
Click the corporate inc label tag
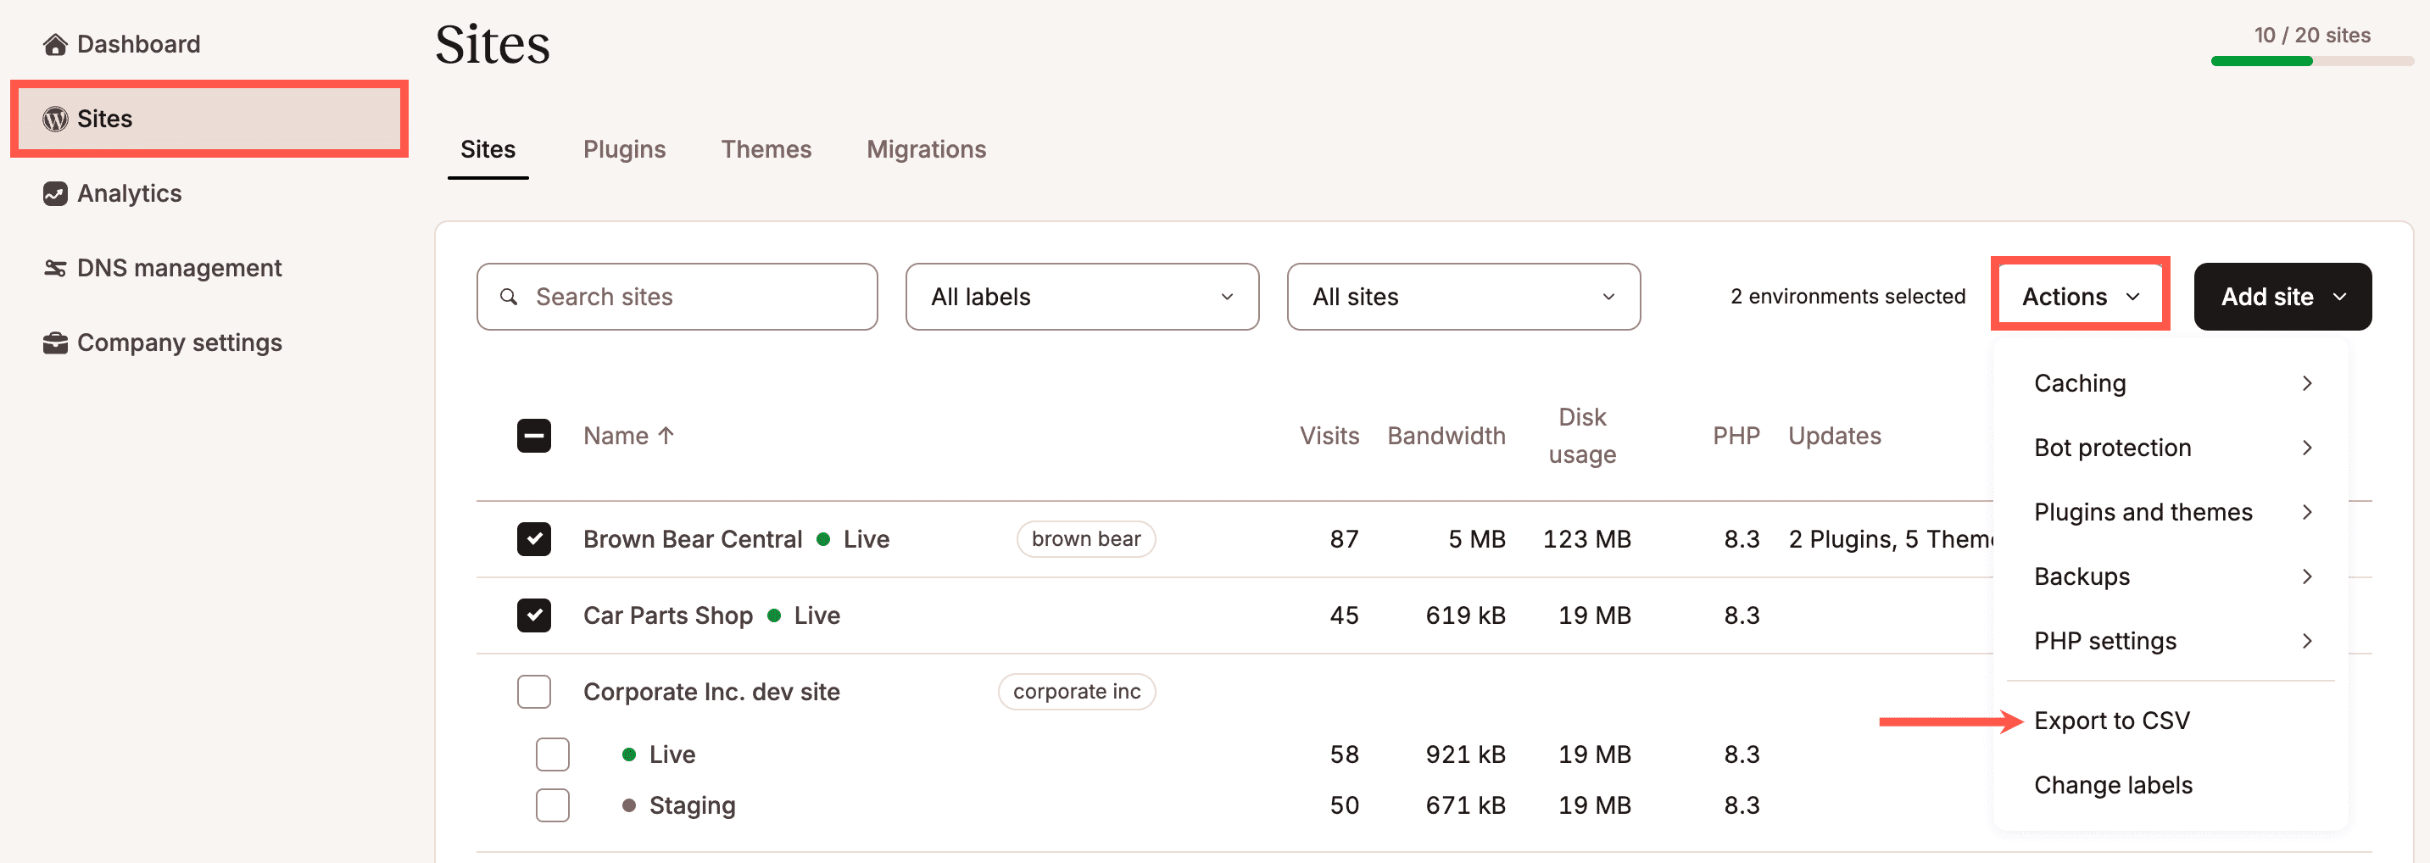[x=1076, y=693]
